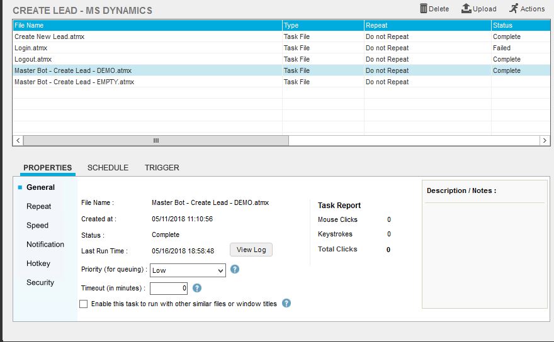554x342 pixels.
Task: Open the Security properties section
Action: [x=40, y=282]
